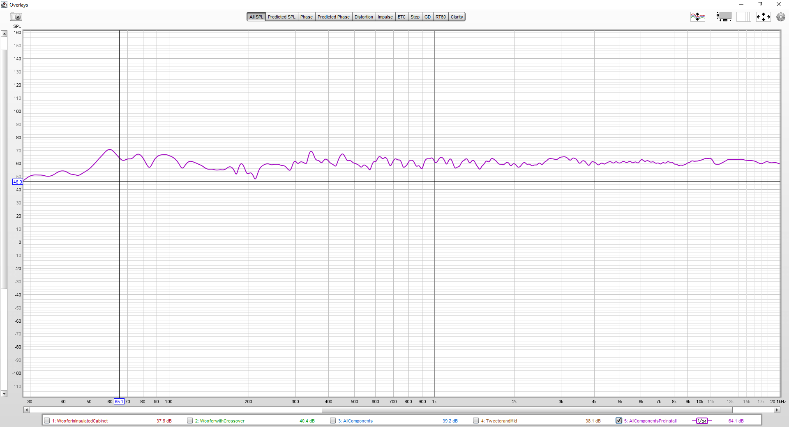
Task: Click the vertical SPL scrollbar thumb
Action: click(x=4, y=169)
